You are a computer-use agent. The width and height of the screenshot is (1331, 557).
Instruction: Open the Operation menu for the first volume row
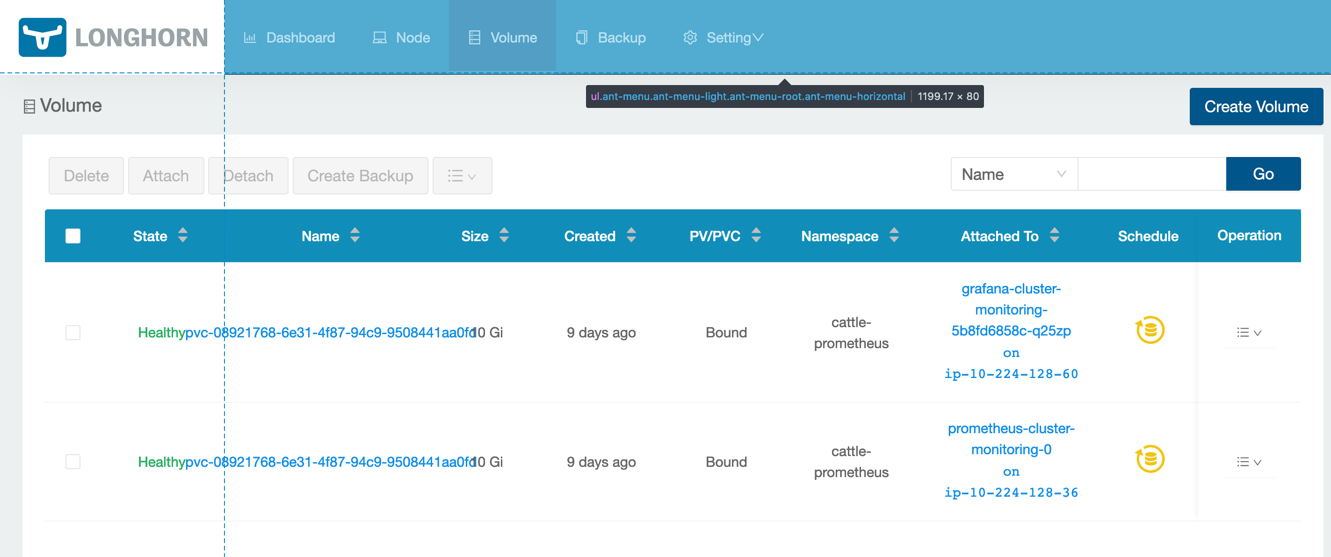pos(1249,332)
